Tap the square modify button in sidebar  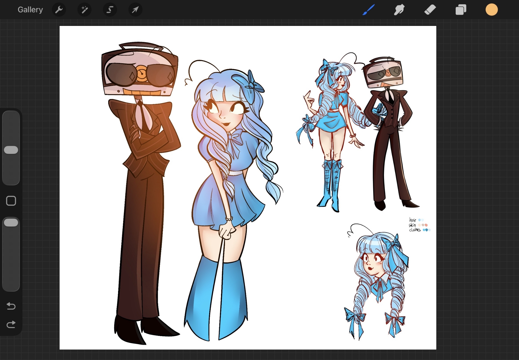11,201
